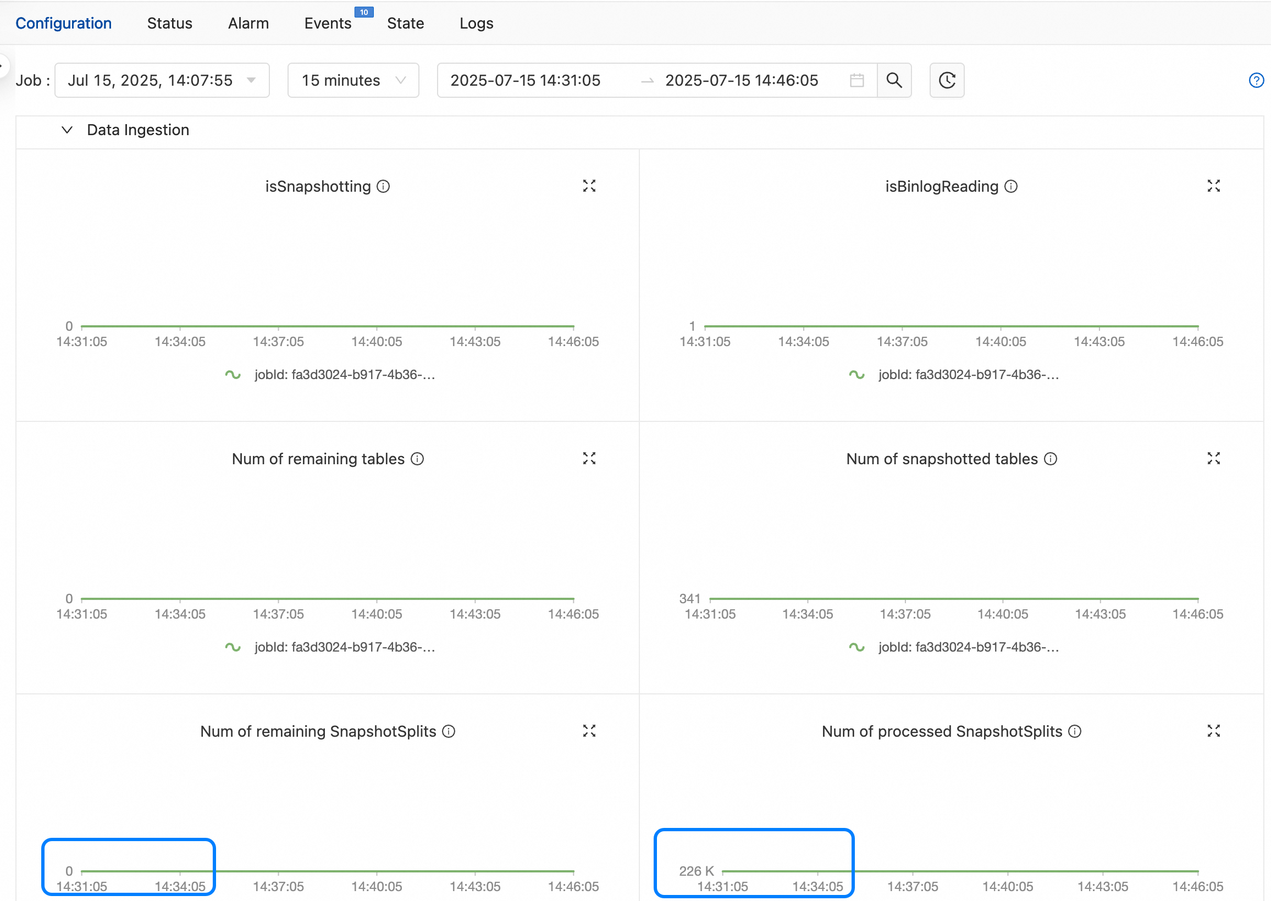The width and height of the screenshot is (1271, 901).
Task: Maximize the Num of snapshotted tables chart
Action: pos(1214,458)
